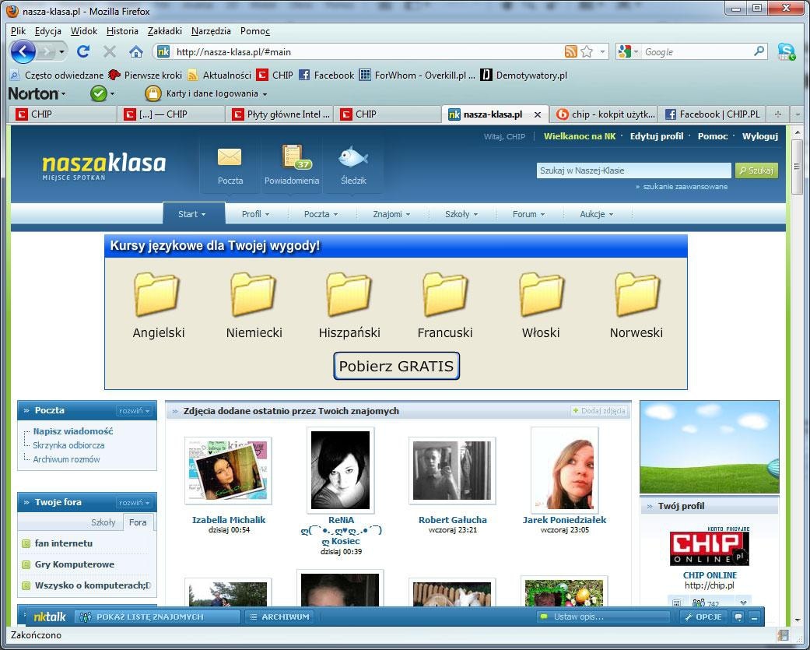Expand the Poczta panel with rozwiń

(x=135, y=411)
